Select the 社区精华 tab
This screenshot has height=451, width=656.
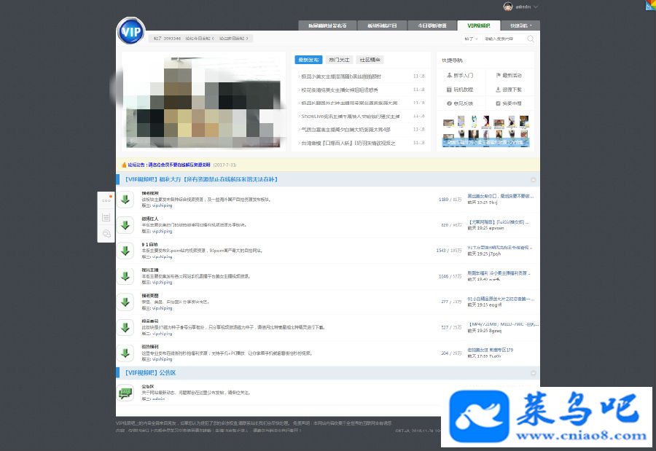[x=370, y=60]
